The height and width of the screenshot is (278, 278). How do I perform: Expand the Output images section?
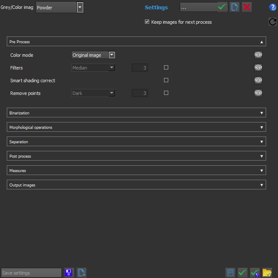(x=136, y=185)
